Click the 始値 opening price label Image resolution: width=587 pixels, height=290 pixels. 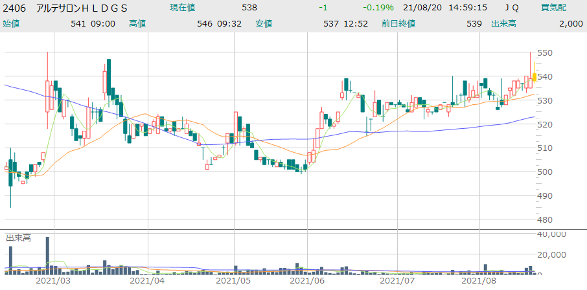coord(12,24)
